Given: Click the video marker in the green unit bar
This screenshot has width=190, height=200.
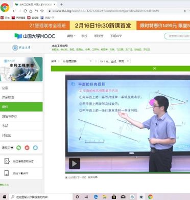Looking at the screenshot, I should (x=154, y=69).
